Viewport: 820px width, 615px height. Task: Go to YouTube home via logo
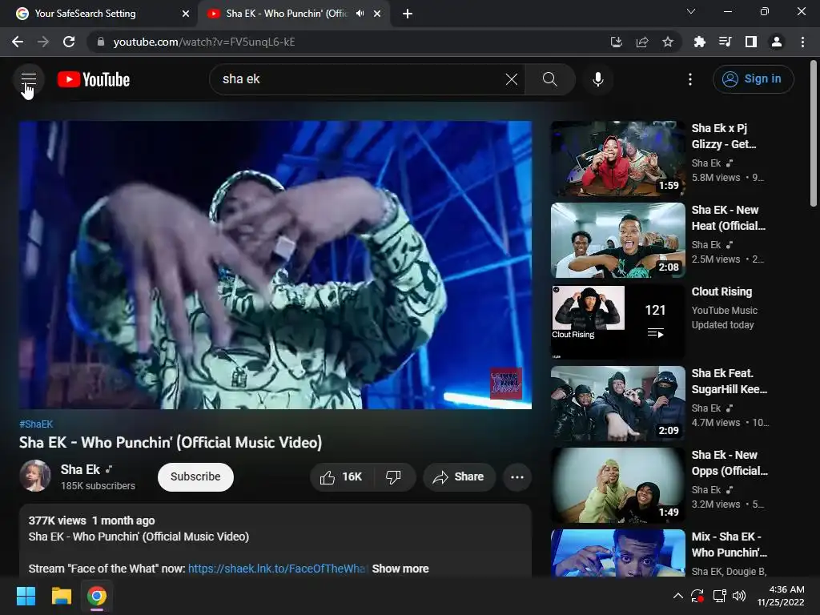(94, 79)
